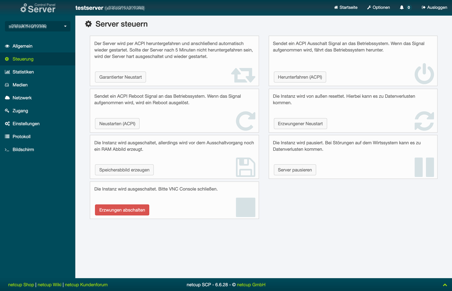The width and height of the screenshot is (452, 291).
Task: Open the Statistiken sidebar section
Action: (23, 72)
